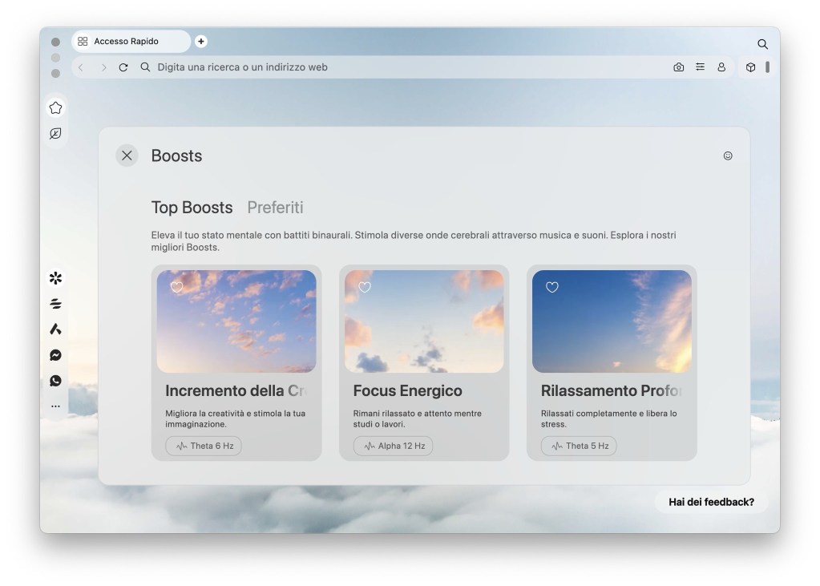Image resolution: width=820 pixels, height=586 pixels.
Task: Open the Incremento della Creatività thumbnail
Action: point(236,321)
